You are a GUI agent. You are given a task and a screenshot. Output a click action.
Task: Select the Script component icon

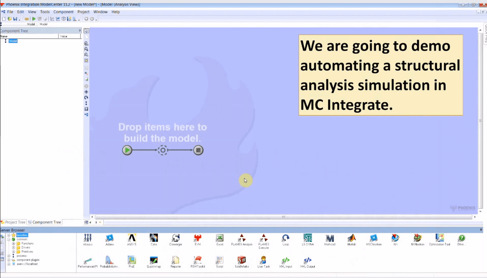220,260
